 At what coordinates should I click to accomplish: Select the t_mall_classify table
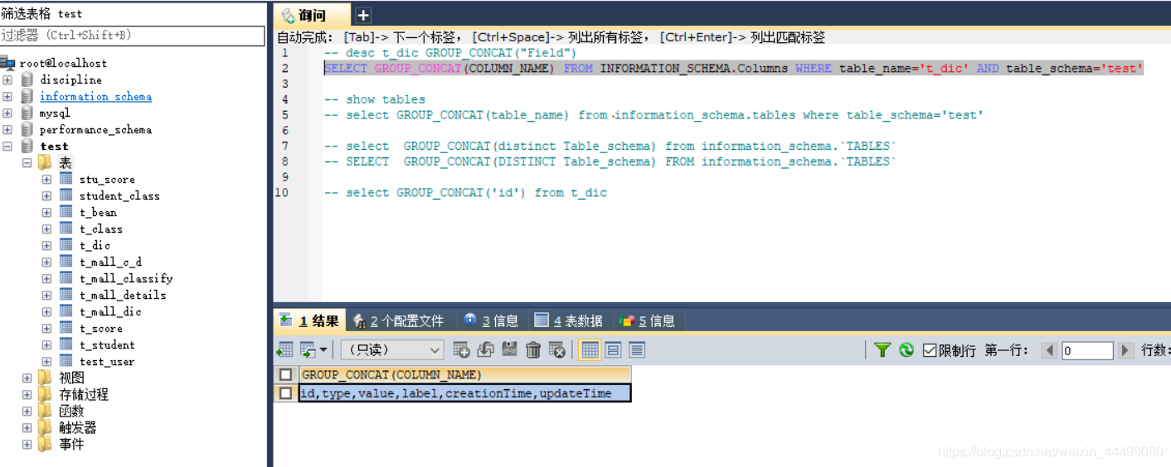click(x=126, y=278)
